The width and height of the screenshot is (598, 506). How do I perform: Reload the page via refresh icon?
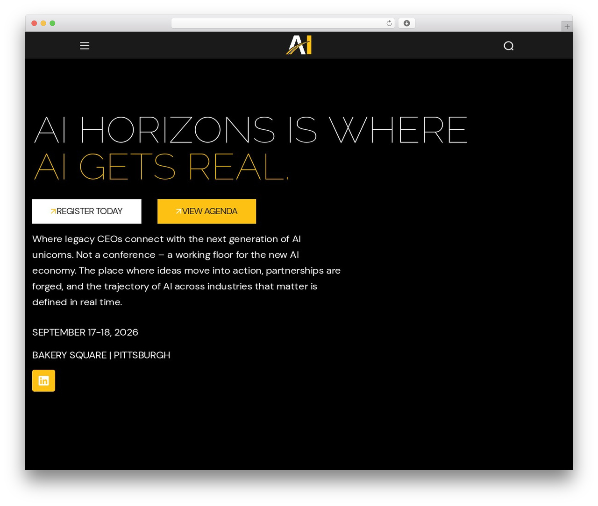click(389, 23)
